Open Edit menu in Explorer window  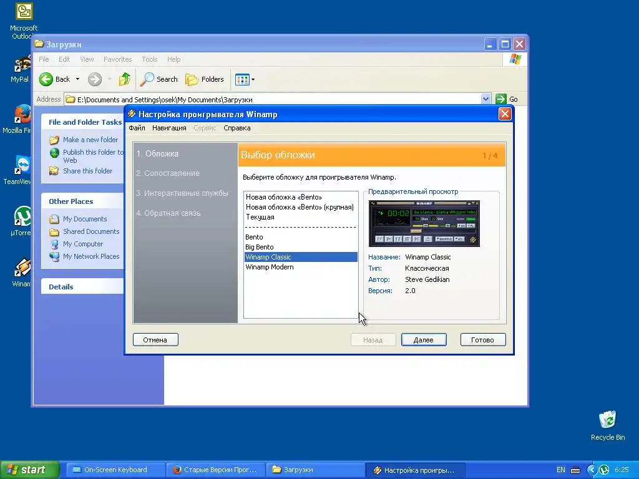coord(64,59)
